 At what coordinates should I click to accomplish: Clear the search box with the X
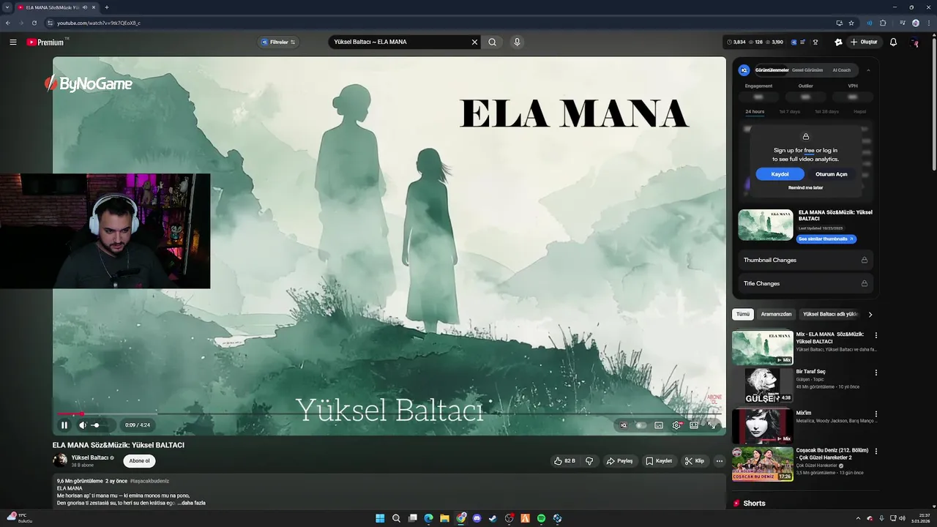[x=474, y=42]
